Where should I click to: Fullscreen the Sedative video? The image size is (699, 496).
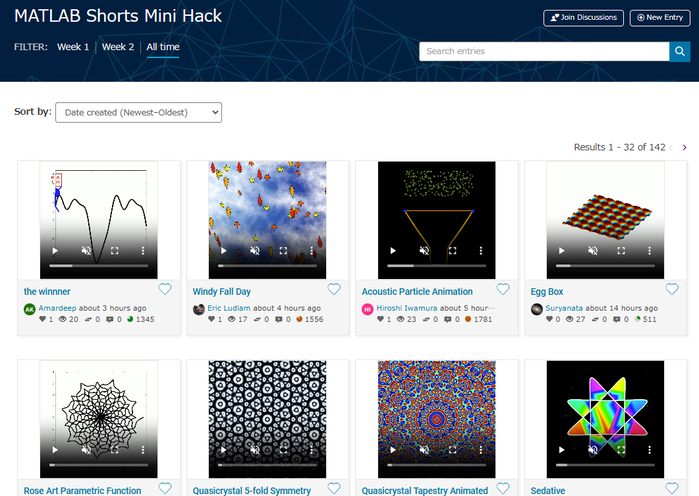[621, 450]
